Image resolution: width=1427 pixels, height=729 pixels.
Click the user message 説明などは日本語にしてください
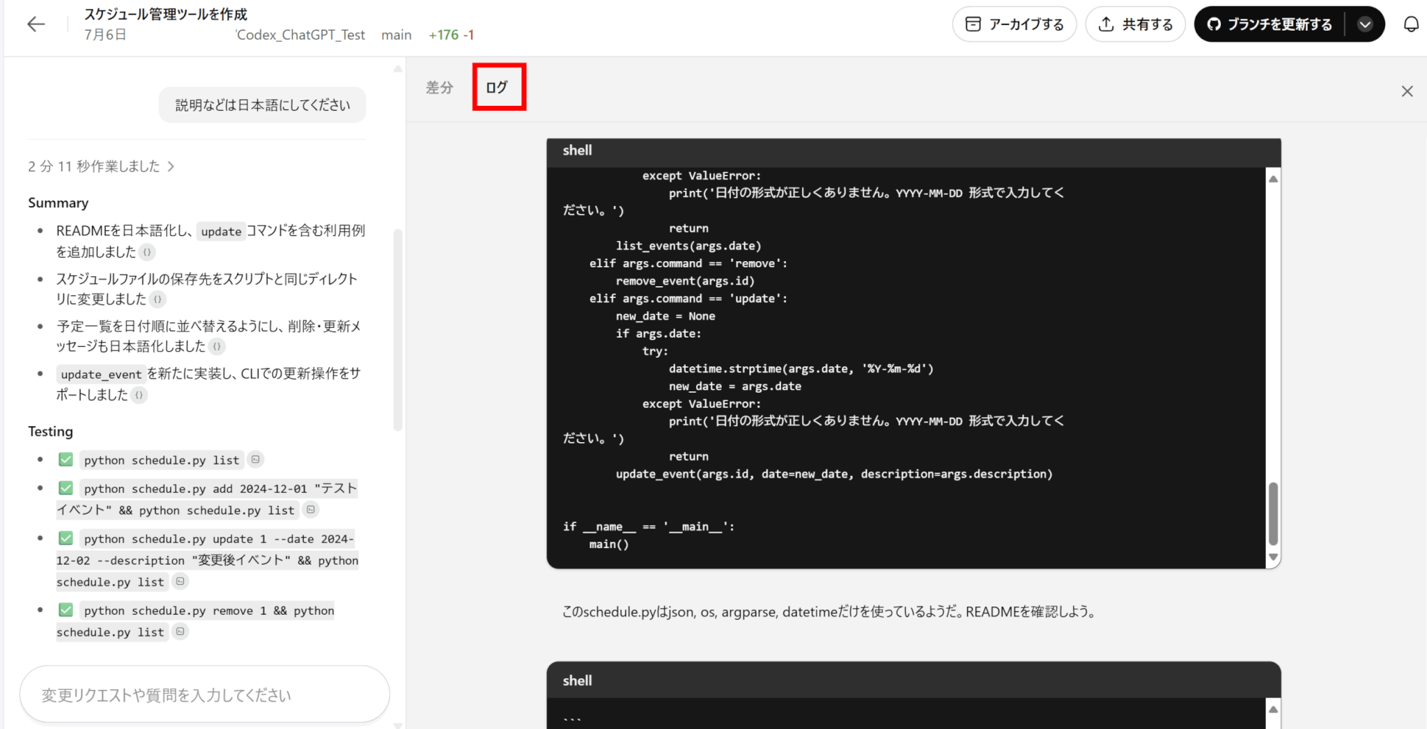(x=262, y=105)
